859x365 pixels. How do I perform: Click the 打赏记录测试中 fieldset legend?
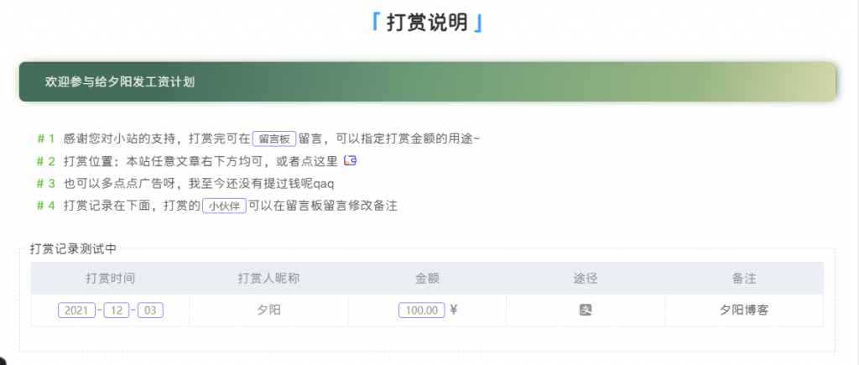click(73, 248)
